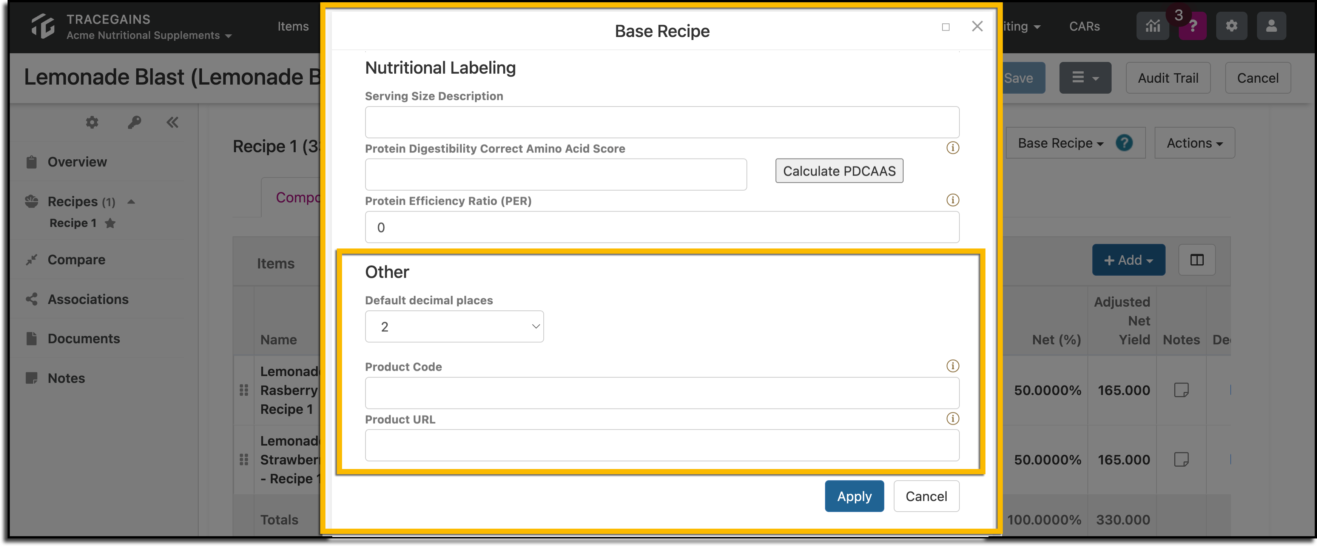This screenshot has width=1317, height=546.
Task: Open notes icon for 50.0000% first row
Action: pos(1181,390)
